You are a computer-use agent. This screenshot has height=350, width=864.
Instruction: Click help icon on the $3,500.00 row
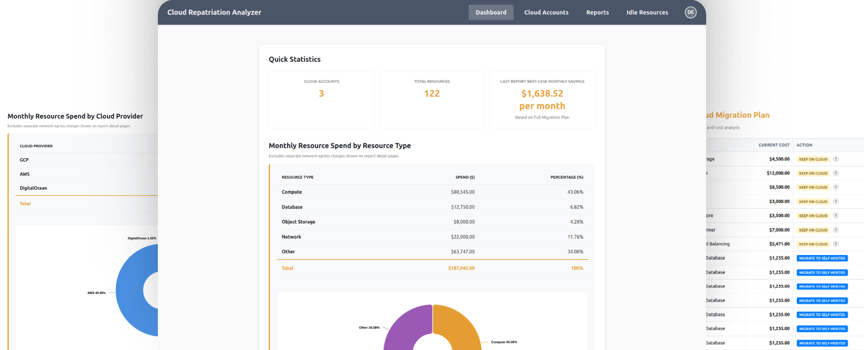click(836, 216)
